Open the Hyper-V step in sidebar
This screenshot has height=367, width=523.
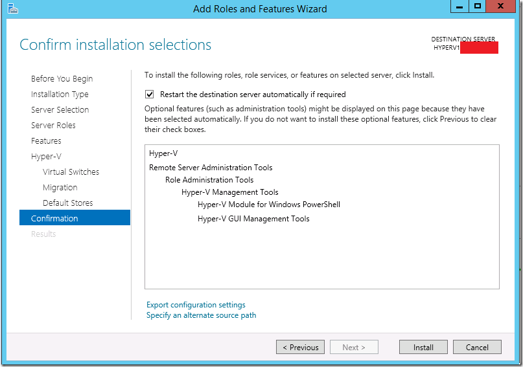[x=47, y=156]
